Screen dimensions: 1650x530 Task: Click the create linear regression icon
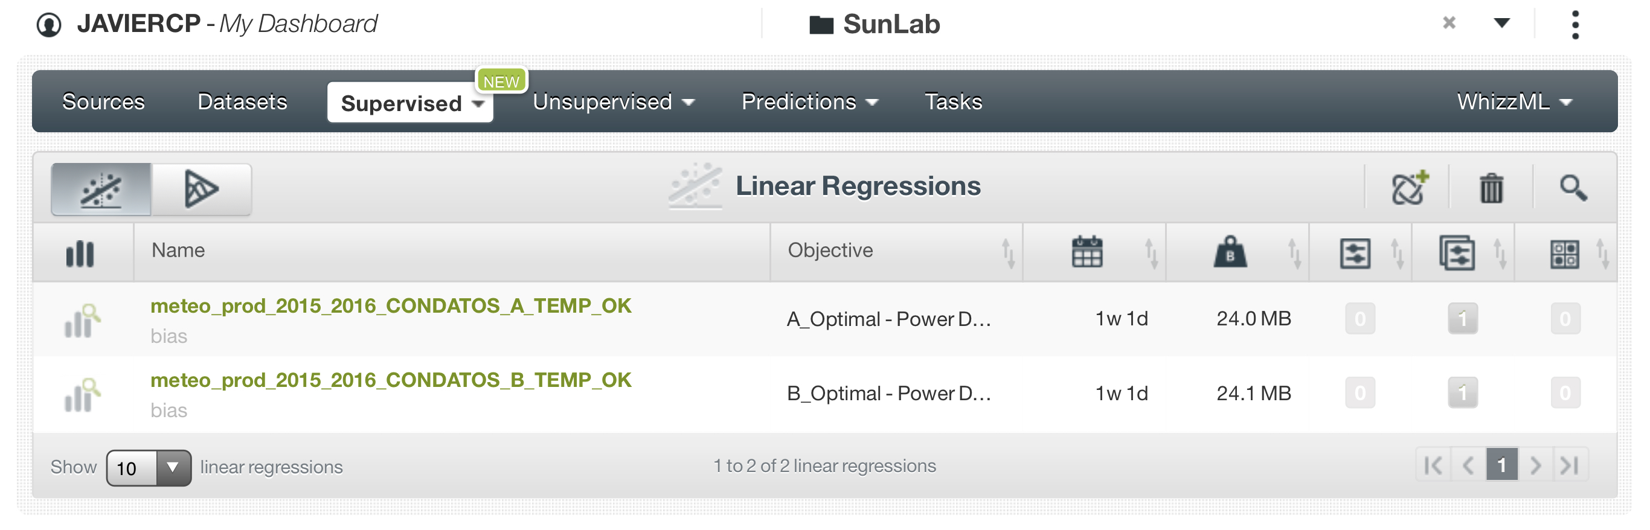tap(1408, 188)
